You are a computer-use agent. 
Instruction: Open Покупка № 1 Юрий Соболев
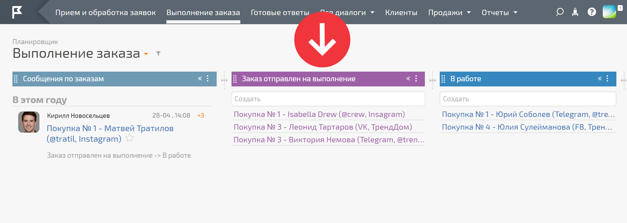[528, 114]
